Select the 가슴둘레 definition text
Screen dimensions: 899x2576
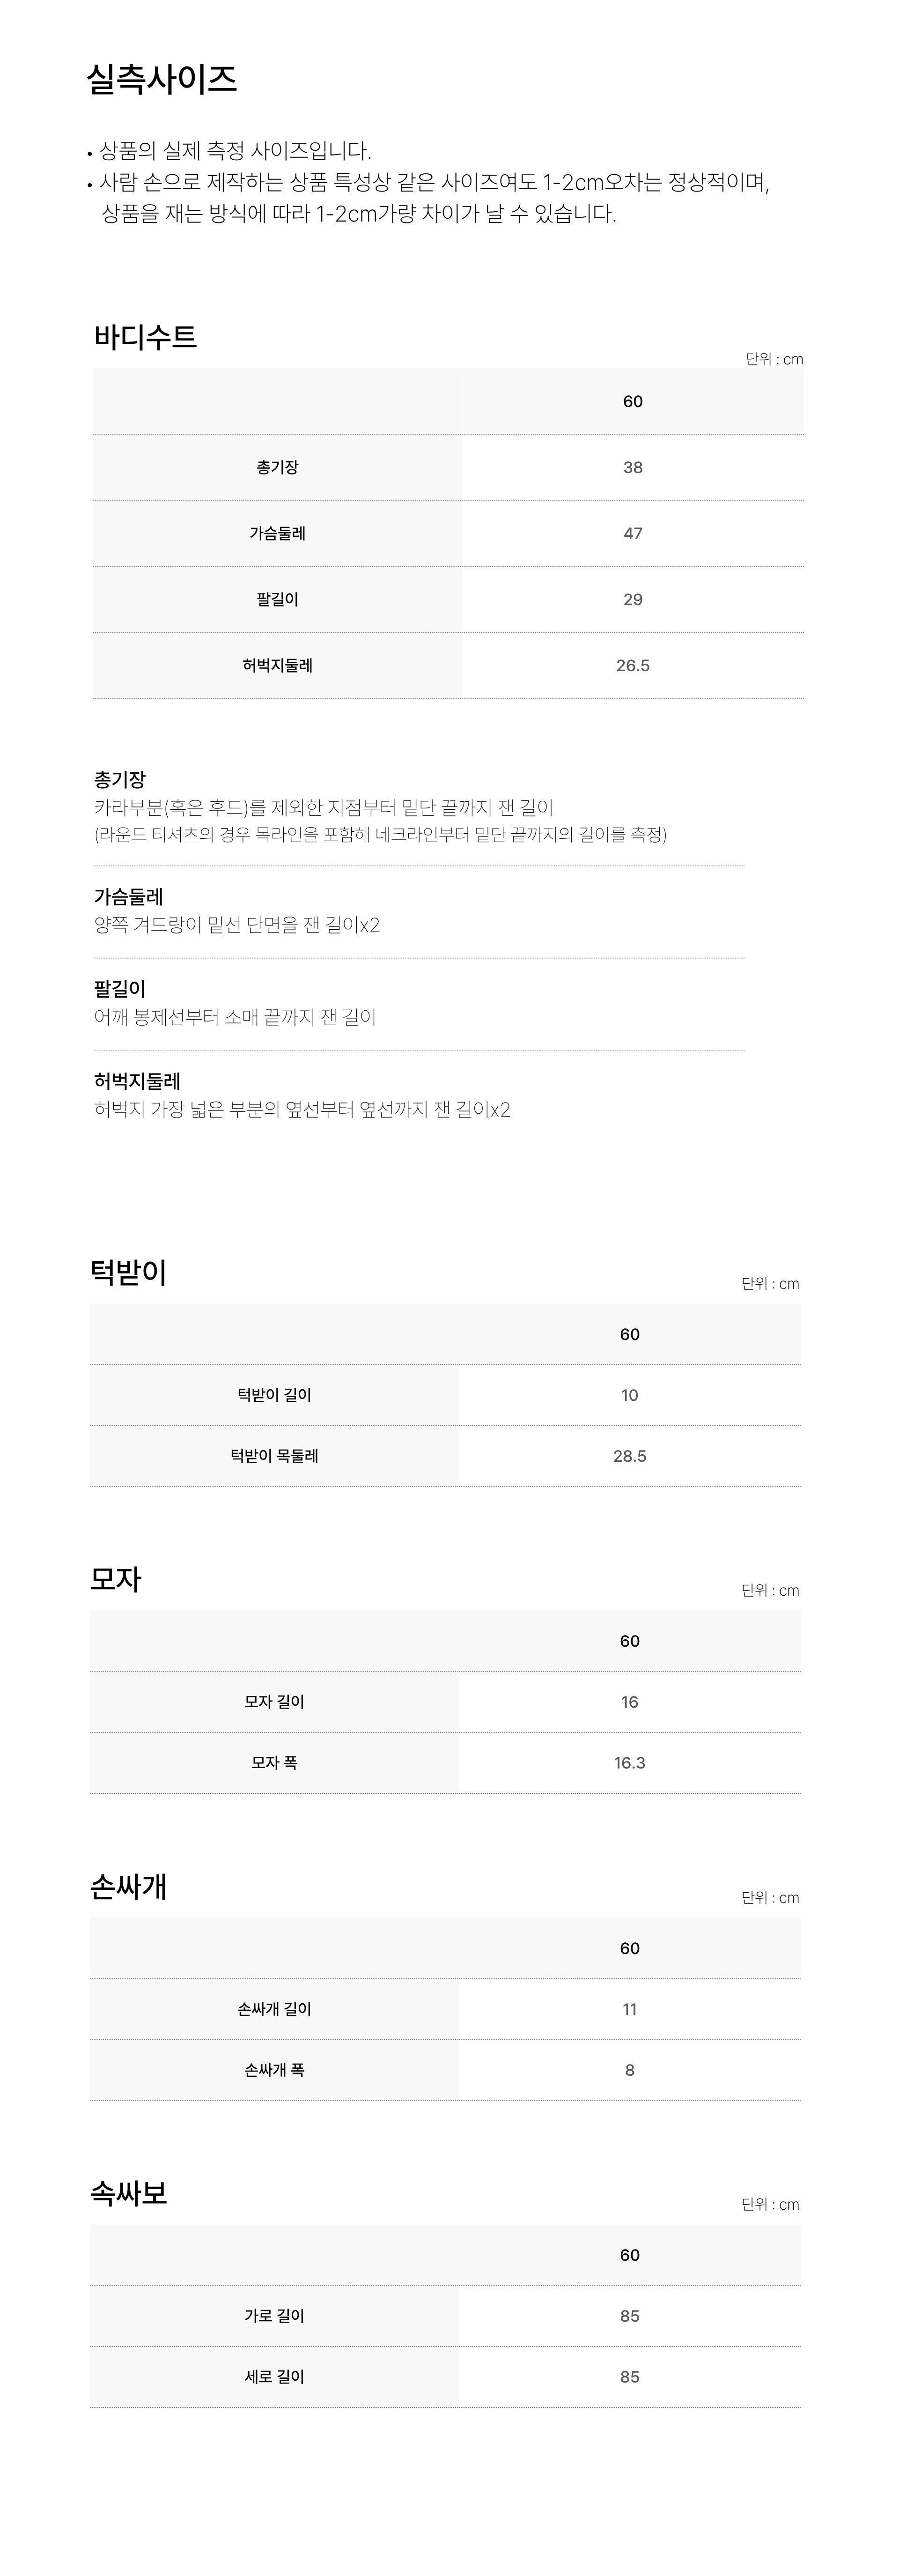click(237, 925)
